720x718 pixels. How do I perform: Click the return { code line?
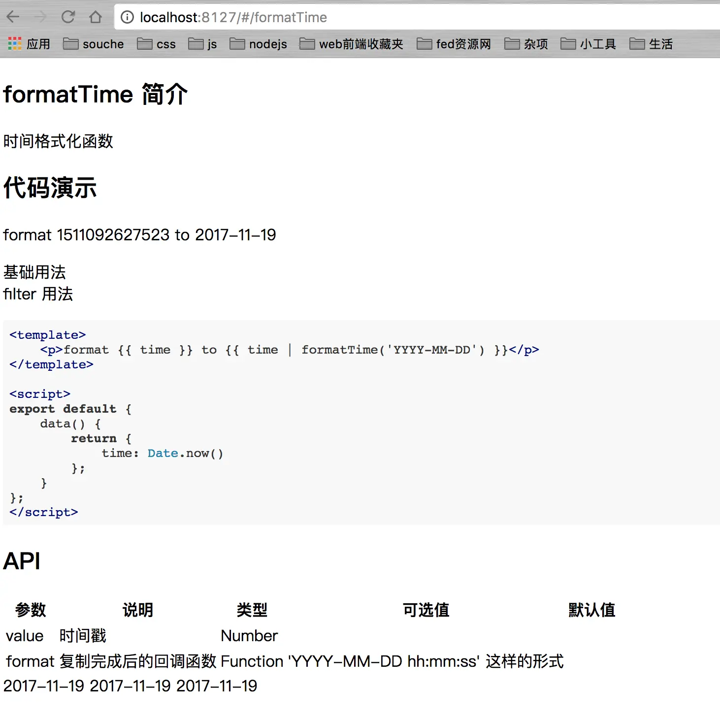(x=101, y=438)
